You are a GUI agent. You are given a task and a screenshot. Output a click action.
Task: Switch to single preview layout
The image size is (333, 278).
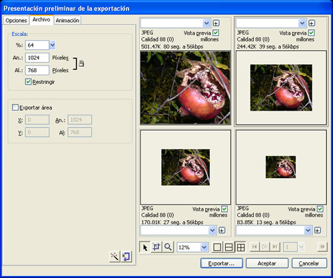click(x=217, y=247)
